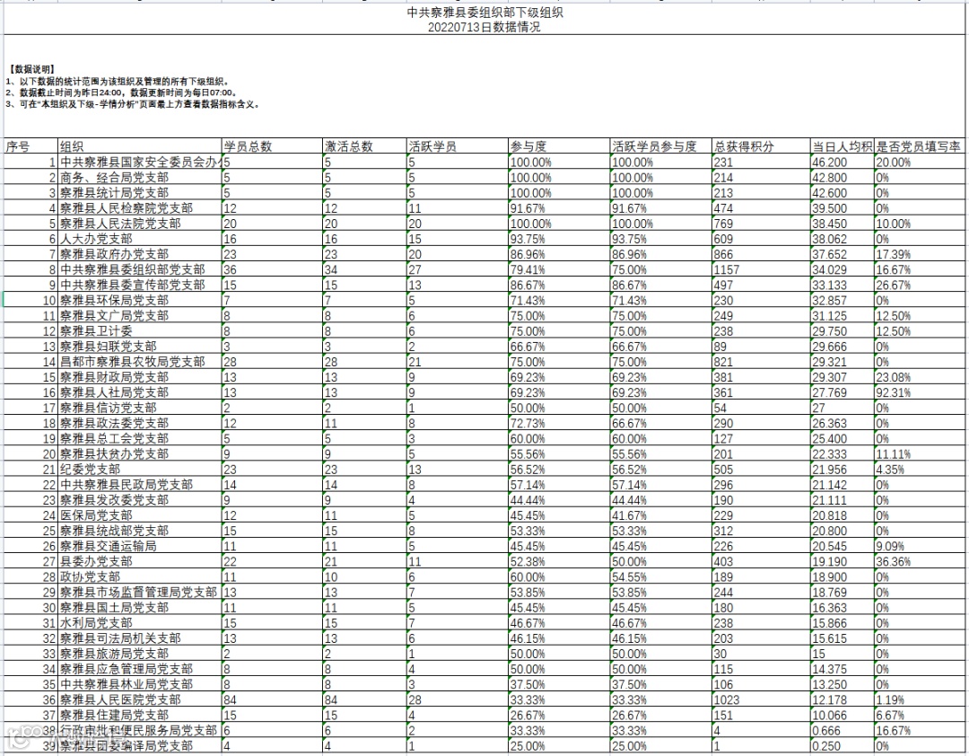The image size is (969, 756).
Task: Select cell 中共察雅县林业局党支部
Action: pos(140,684)
